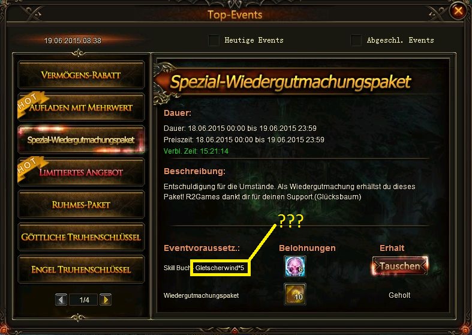The image size is (472, 335).
Task: Click the 1/4 page indicator field
Action: point(84,300)
